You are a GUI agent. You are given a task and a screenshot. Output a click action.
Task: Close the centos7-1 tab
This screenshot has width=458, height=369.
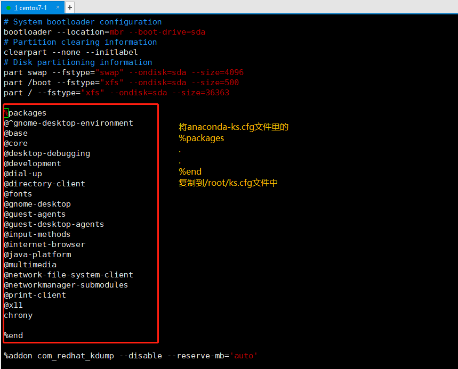(x=58, y=7)
